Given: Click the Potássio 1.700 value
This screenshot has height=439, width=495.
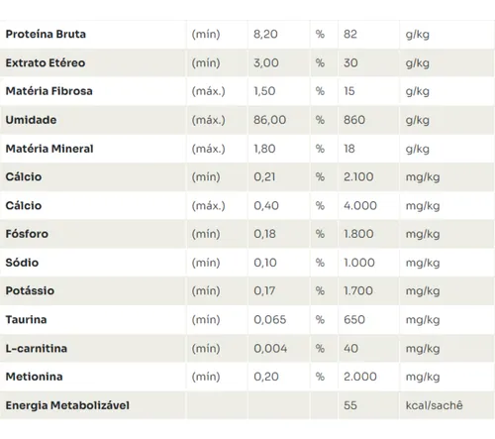Looking at the screenshot, I should click(358, 290).
